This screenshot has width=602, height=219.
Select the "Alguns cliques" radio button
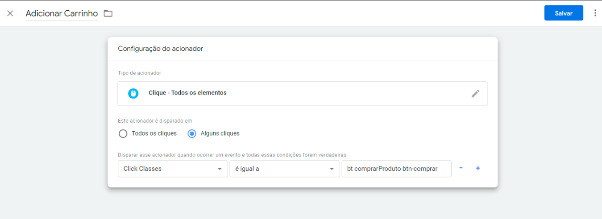coord(192,133)
